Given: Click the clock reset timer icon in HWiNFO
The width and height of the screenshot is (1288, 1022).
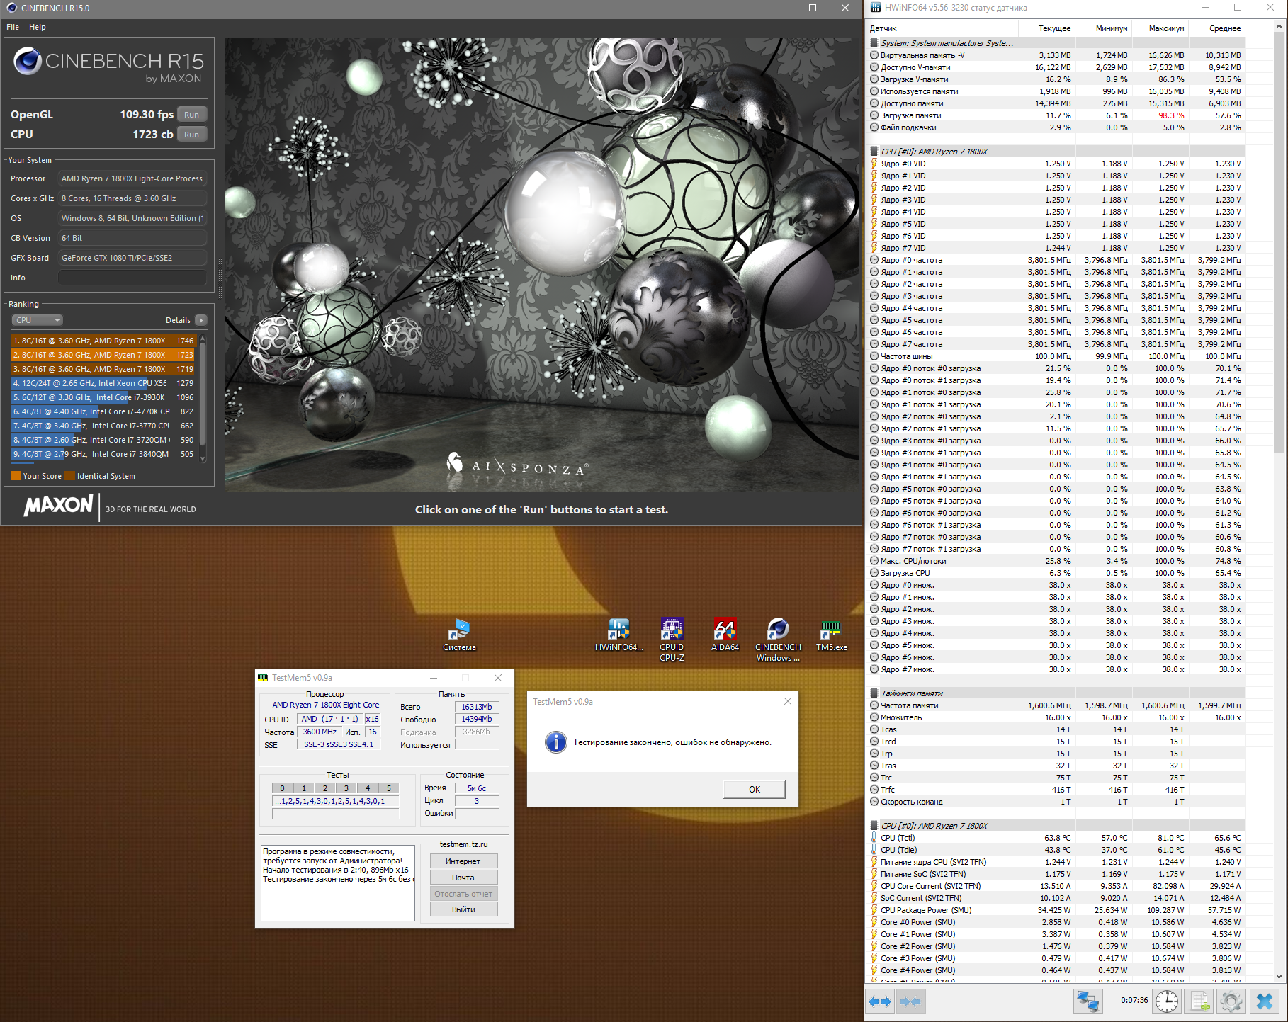Looking at the screenshot, I should 1167,1001.
